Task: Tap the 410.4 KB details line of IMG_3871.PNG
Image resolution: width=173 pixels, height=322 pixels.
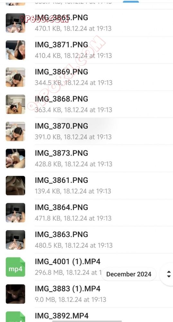Action: pos(73,56)
